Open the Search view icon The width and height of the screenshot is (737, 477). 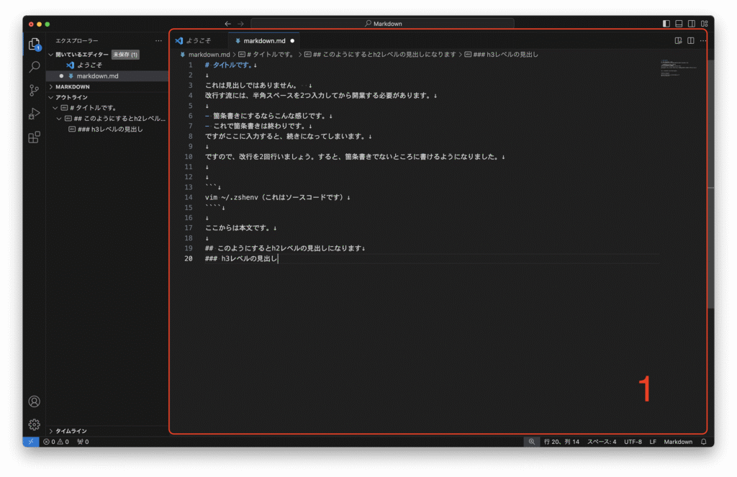pyautogui.click(x=35, y=67)
